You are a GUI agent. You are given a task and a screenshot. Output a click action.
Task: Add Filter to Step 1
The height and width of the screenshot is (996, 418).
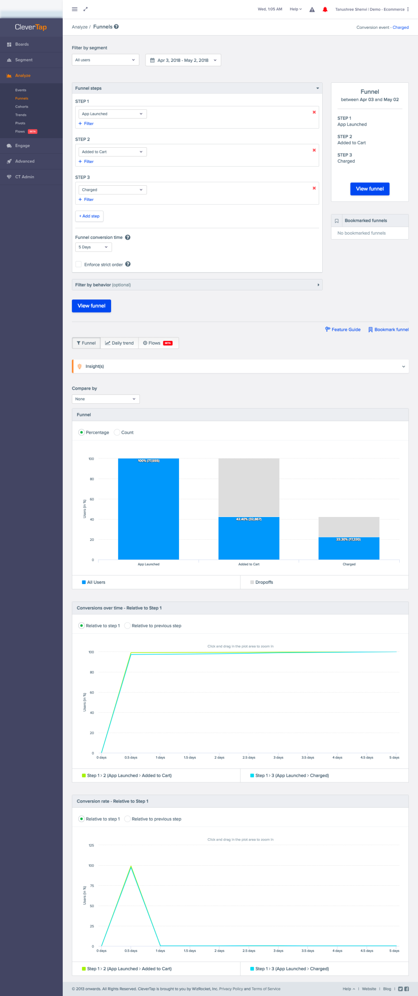[x=86, y=124]
